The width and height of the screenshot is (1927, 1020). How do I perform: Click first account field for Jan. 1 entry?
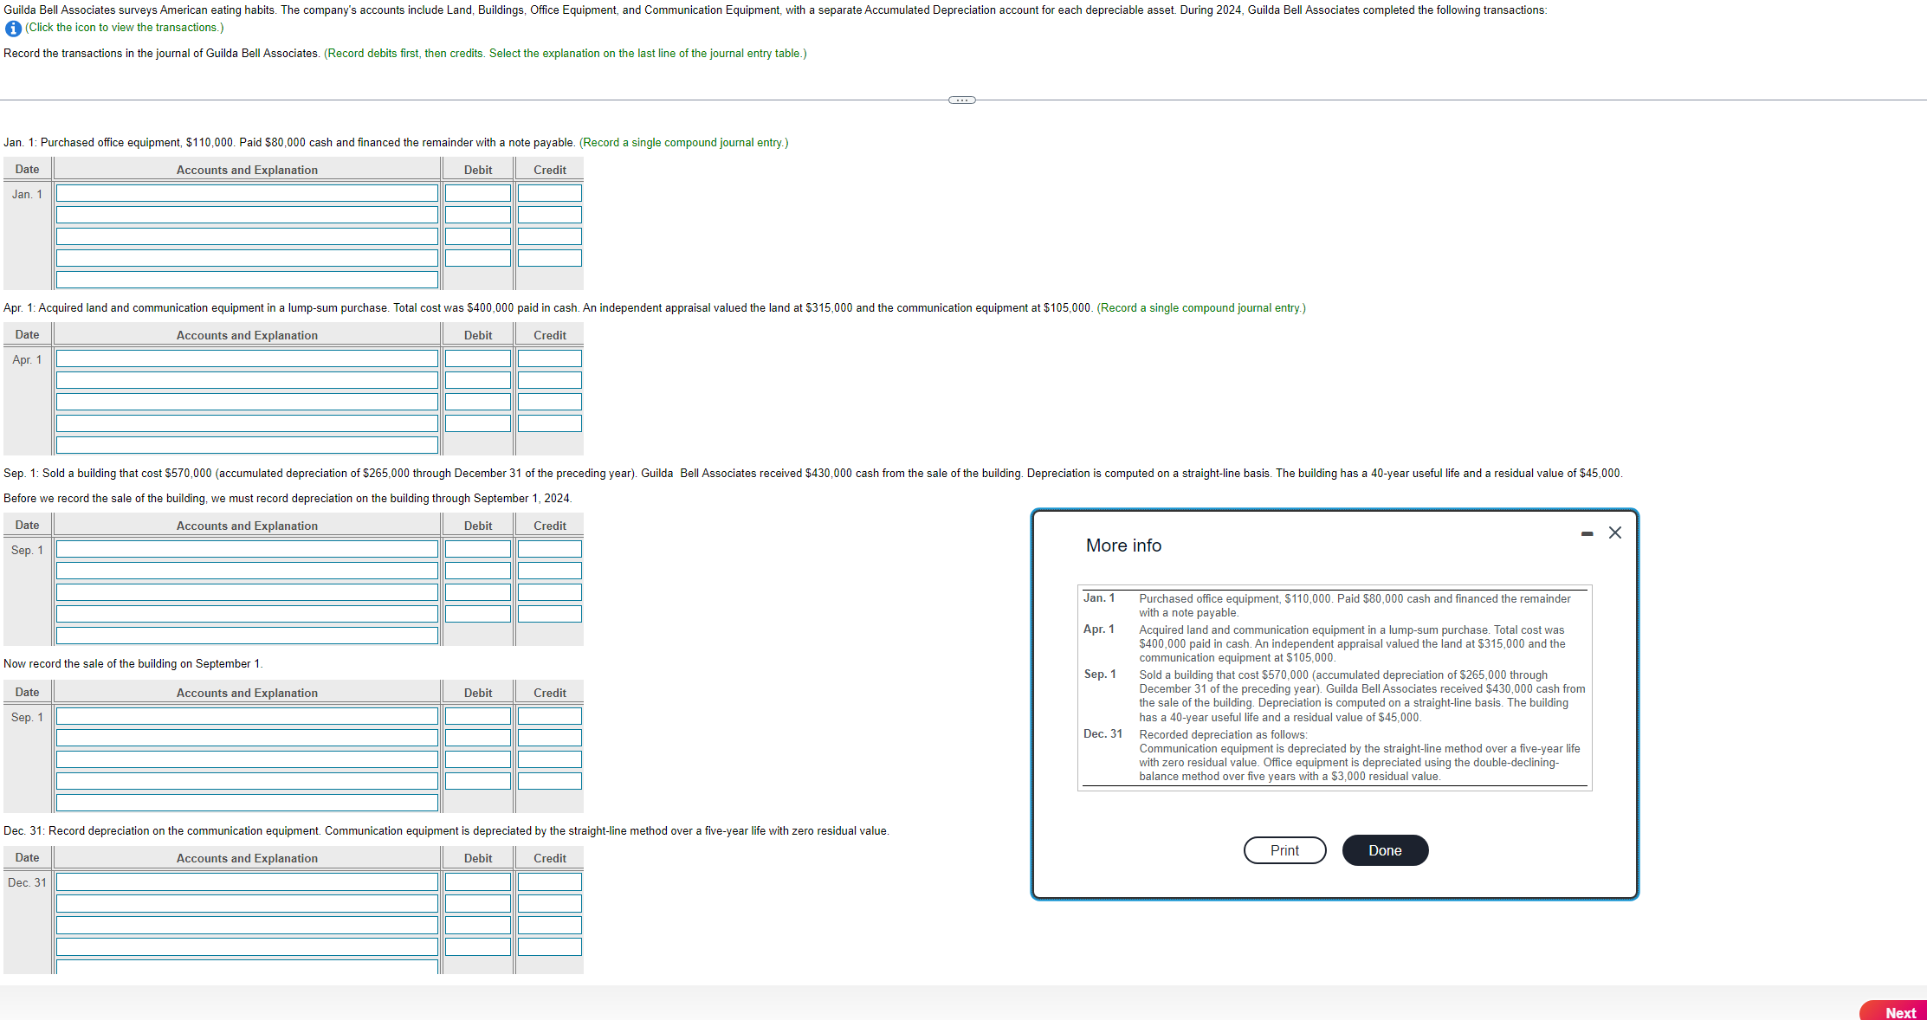[x=247, y=193]
